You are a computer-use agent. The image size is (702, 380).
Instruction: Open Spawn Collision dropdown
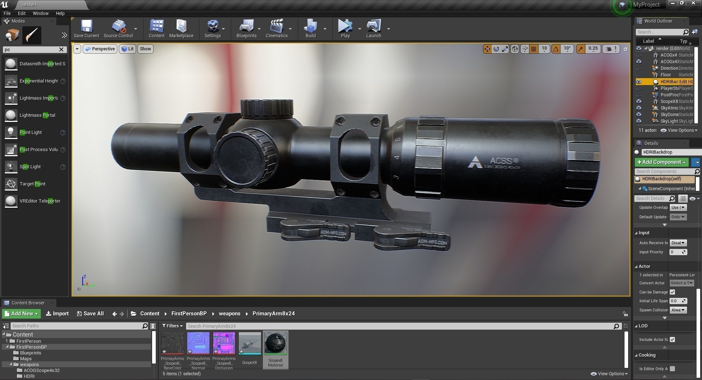coord(678,310)
